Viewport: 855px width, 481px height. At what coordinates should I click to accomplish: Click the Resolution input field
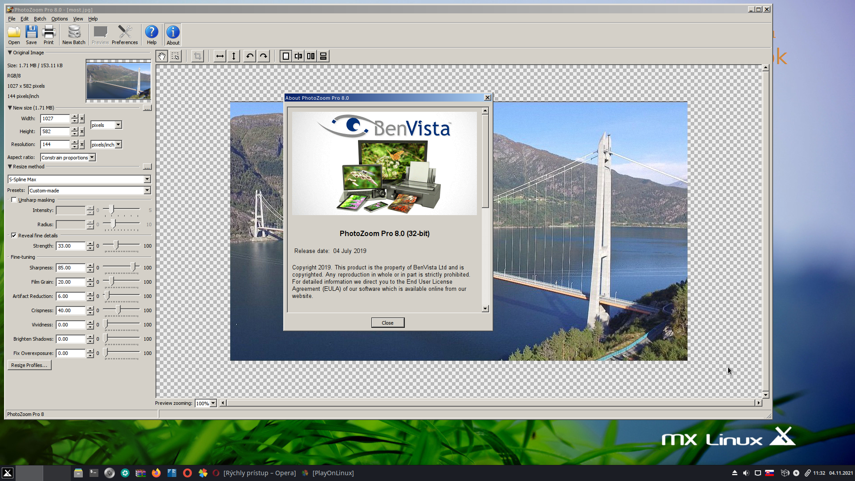[x=55, y=145]
